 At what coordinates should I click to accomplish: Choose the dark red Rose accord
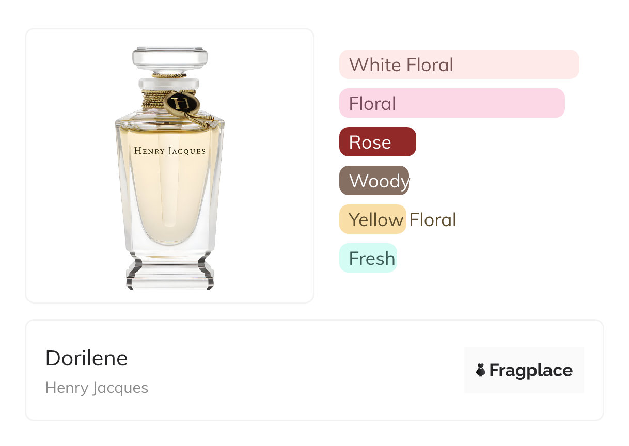(x=378, y=142)
